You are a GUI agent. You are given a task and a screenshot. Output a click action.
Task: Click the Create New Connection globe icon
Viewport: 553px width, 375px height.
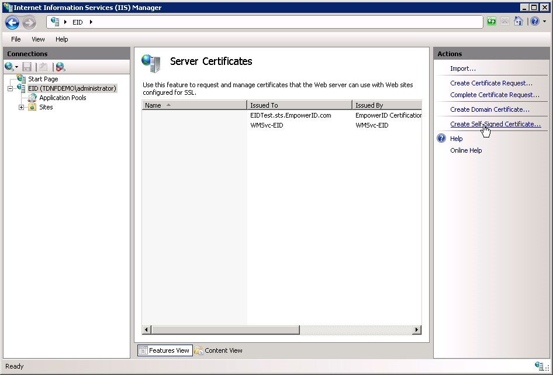coord(9,66)
